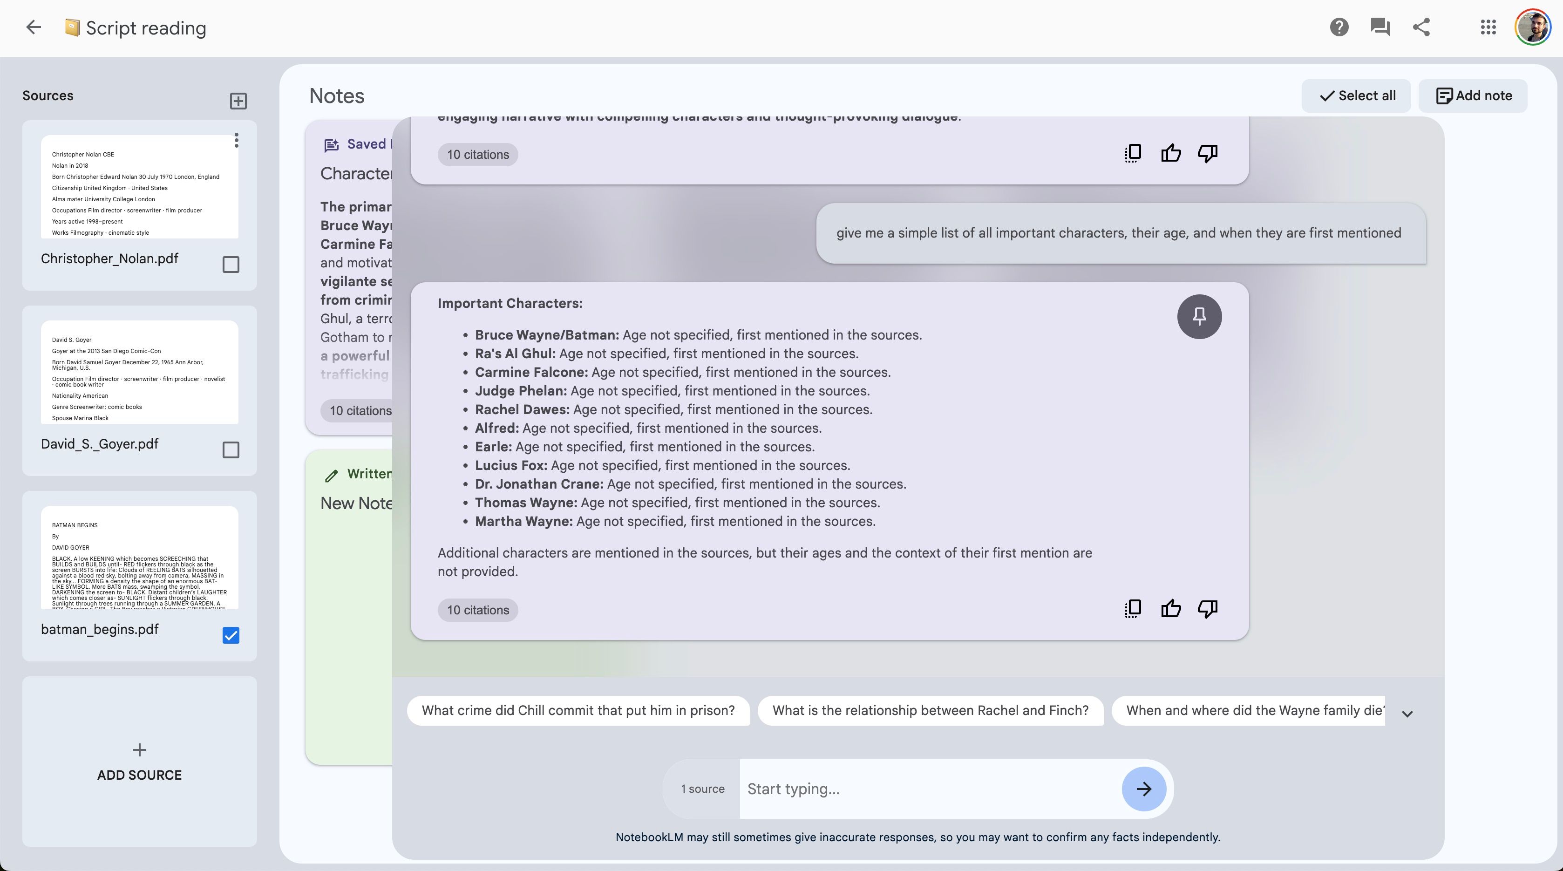This screenshot has width=1563, height=871.
Task: Open the feedback chat icon
Action: coord(1380,27)
